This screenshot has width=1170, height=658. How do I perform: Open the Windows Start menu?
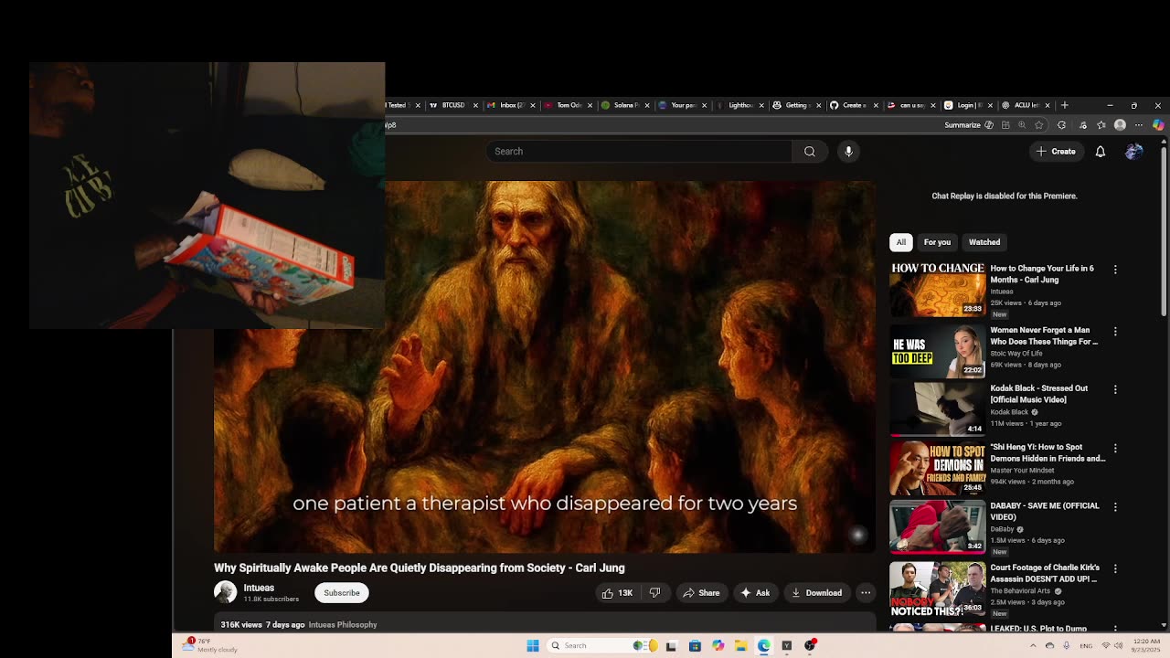pos(533,646)
